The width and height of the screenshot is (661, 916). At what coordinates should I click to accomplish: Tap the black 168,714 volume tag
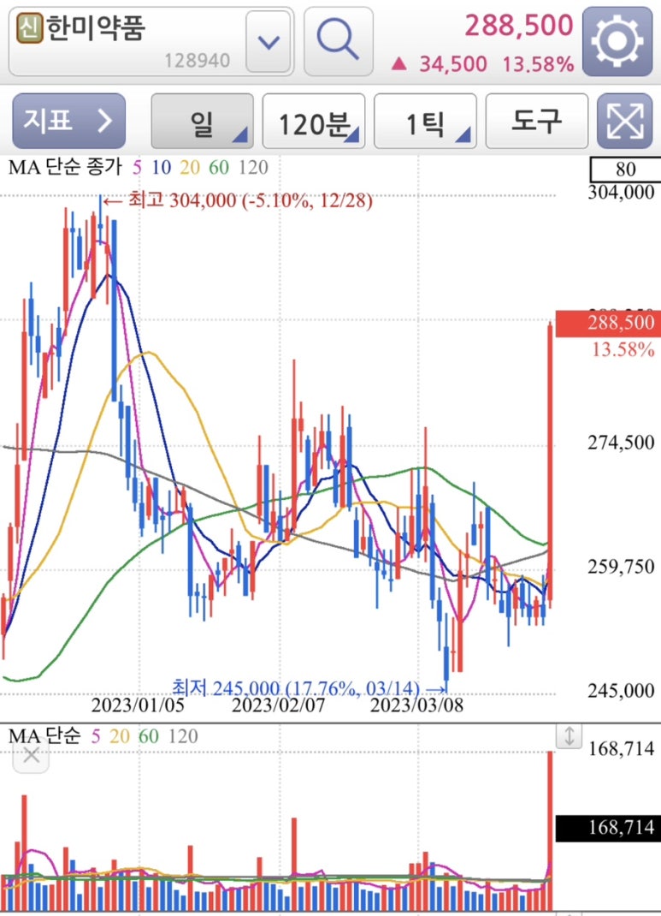click(x=607, y=828)
